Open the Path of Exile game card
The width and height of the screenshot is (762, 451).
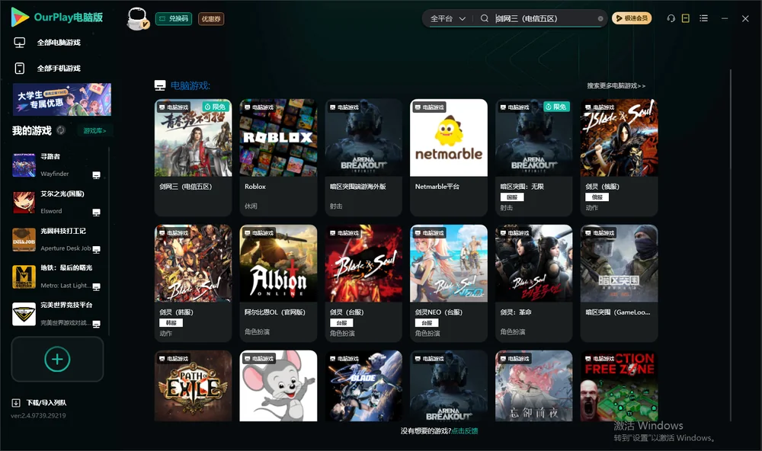point(193,386)
